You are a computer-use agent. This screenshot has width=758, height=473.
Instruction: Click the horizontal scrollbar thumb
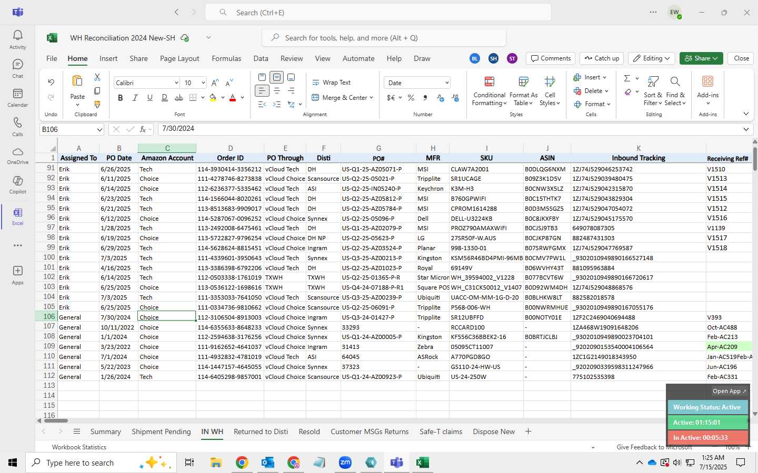pos(55,420)
